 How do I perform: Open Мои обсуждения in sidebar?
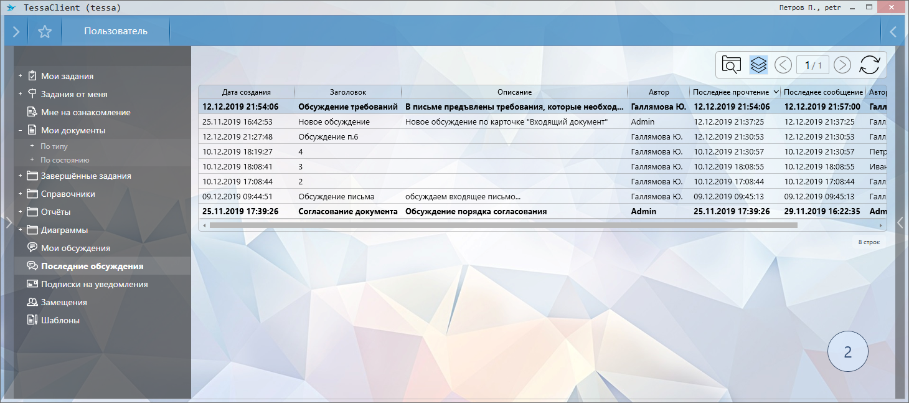tap(75, 248)
